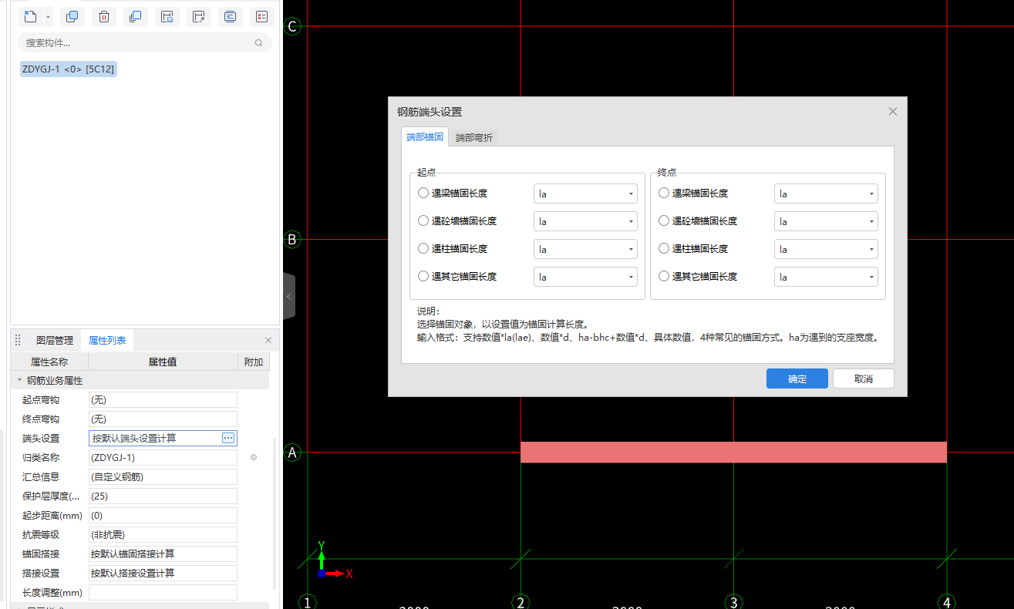Click the 保护层厚度 value (25)

click(x=163, y=496)
